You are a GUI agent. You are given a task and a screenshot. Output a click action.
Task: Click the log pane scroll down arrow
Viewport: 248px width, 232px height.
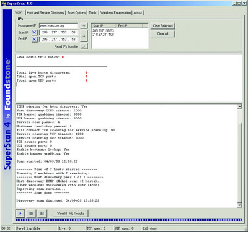point(239,205)
